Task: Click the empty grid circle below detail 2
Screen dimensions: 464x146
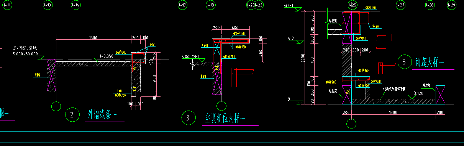Action: pyautogui.click(x=56, y=106)
